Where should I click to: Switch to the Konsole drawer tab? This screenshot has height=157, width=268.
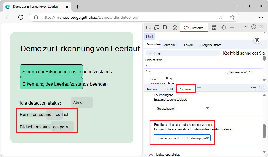[x=152, y=89]
